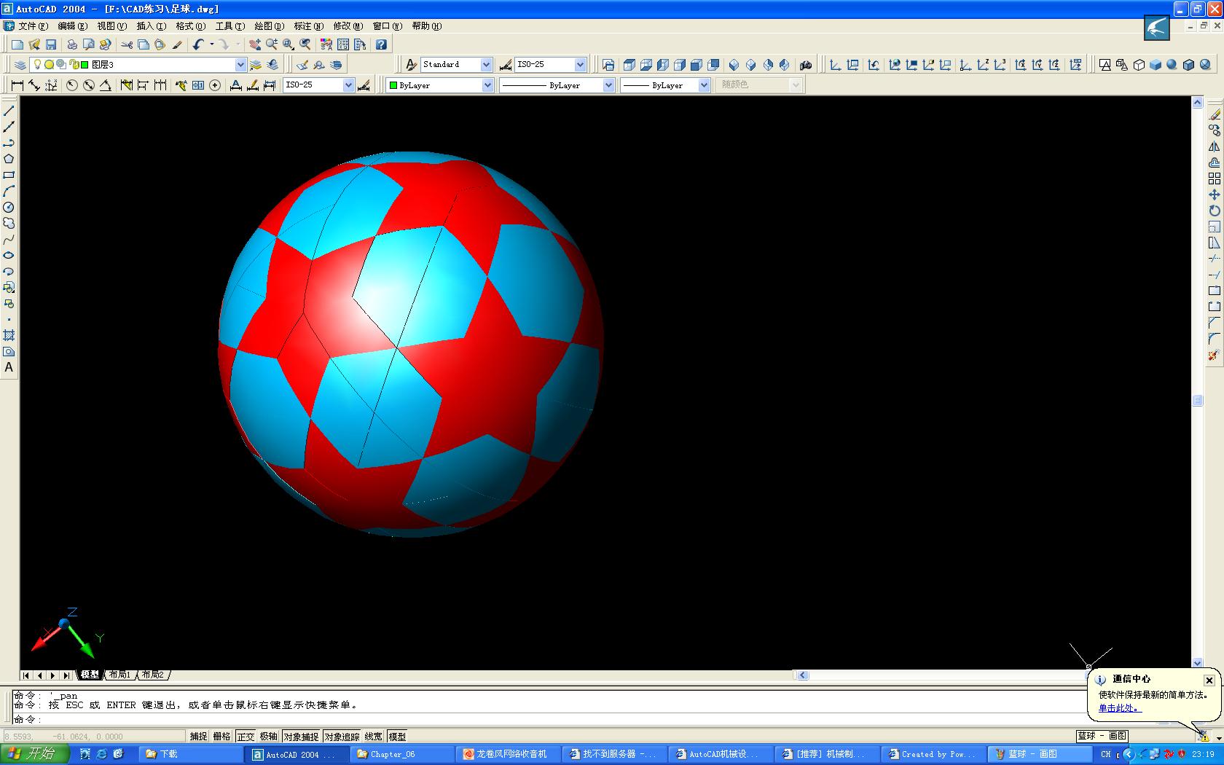The height and width of the screenshot is (765, 1224).
Task: Click the Open file icon
Action: click(34, 44)
